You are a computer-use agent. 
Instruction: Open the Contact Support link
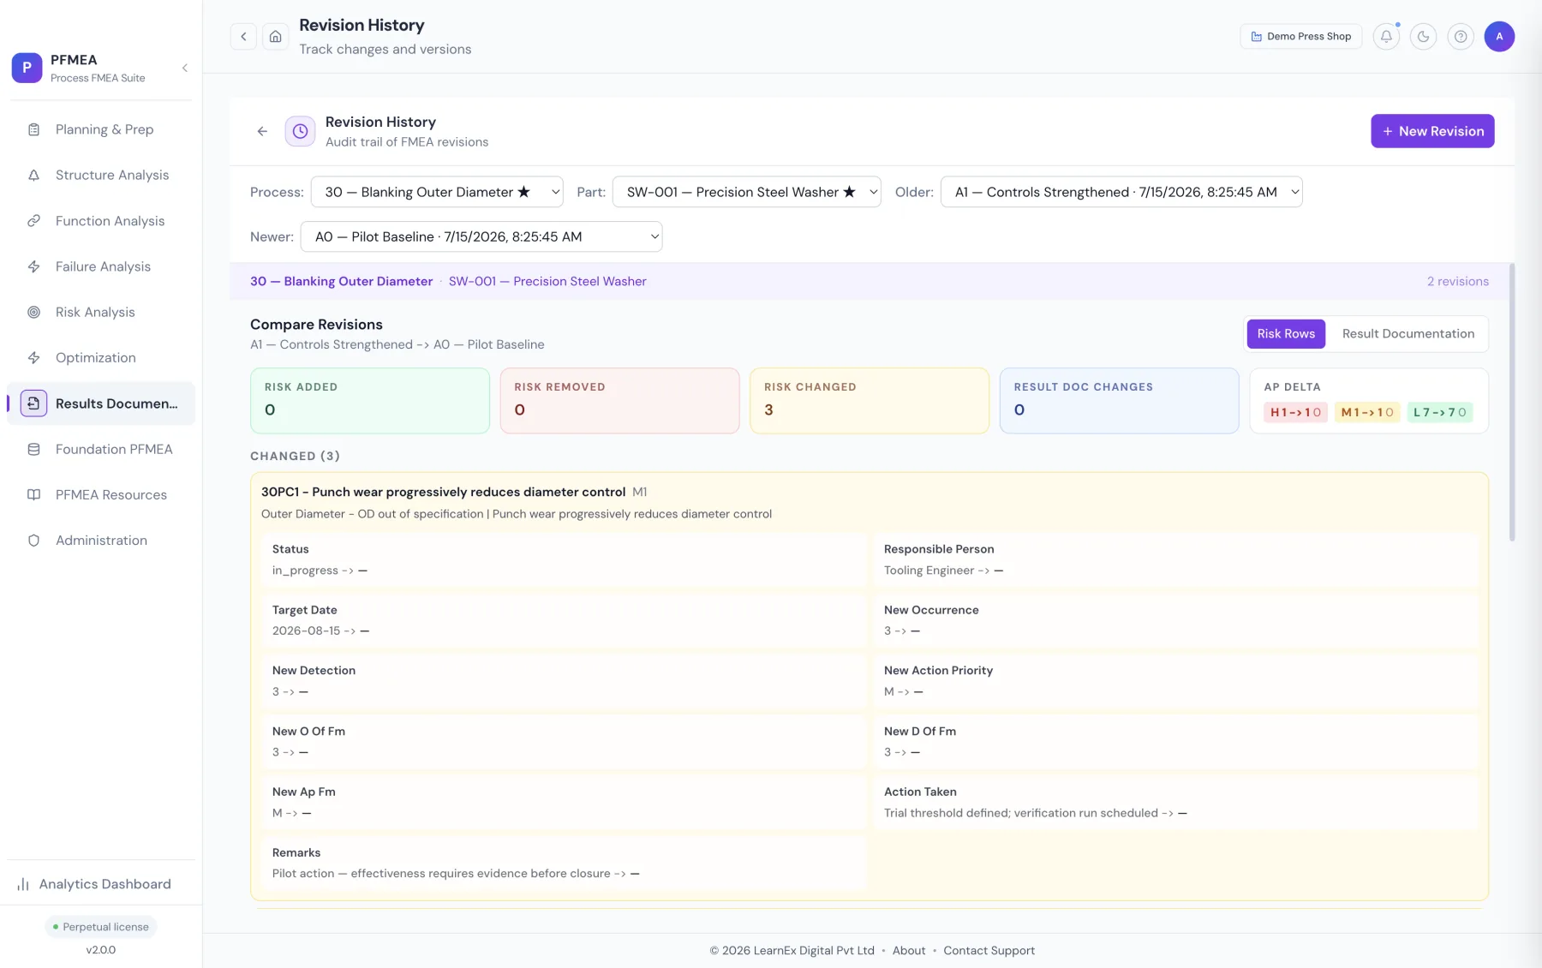989,951
